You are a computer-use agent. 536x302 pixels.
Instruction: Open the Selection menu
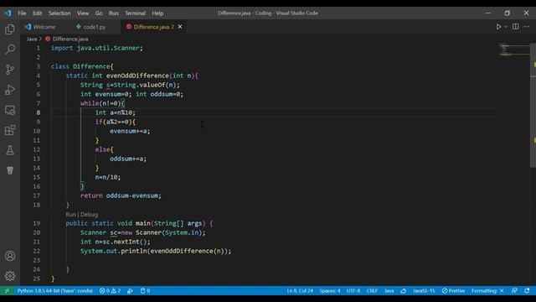(x=59, y=13)
